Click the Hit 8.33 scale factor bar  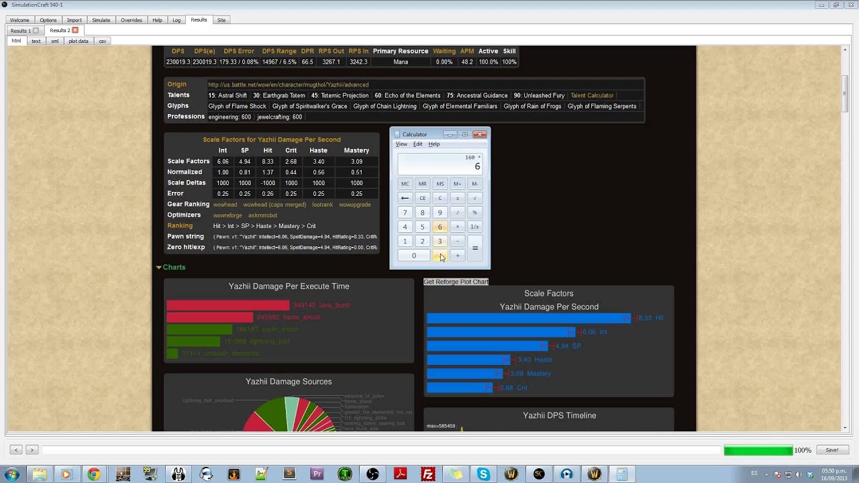[529, 318]
